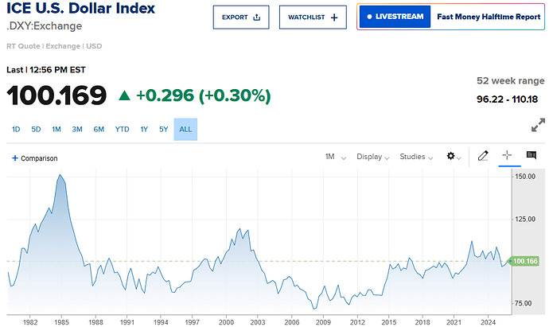Open the chart settings gear menu

point(454,157)
